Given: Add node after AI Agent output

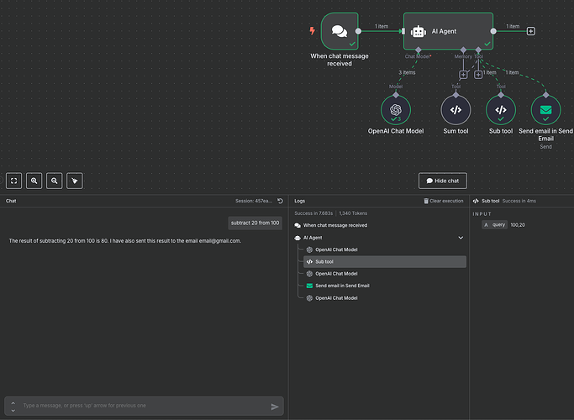Looking at the screenshot, I should click(x=531, y=31).
